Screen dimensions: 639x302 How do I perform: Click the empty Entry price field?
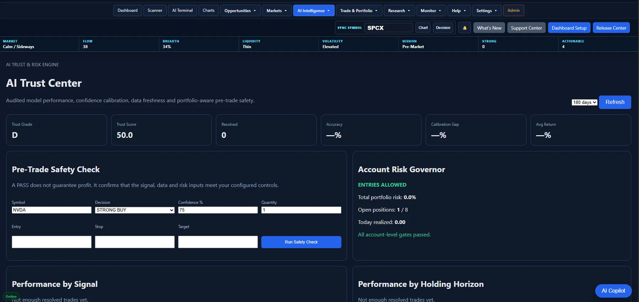(x=51, y=242)
